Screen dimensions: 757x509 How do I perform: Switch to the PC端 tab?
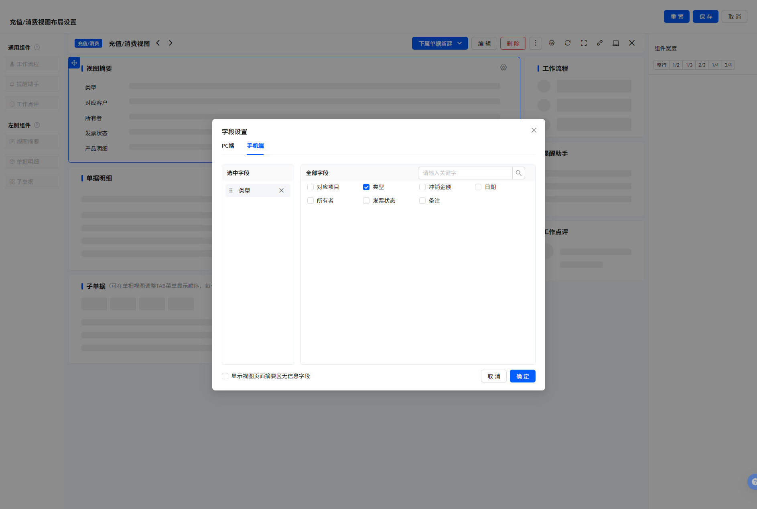(228, 146)
